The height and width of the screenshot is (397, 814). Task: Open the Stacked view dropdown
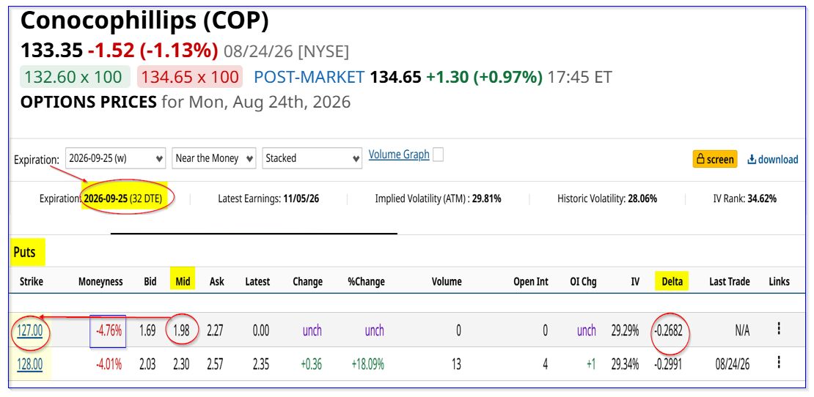(x=312, y=158)
